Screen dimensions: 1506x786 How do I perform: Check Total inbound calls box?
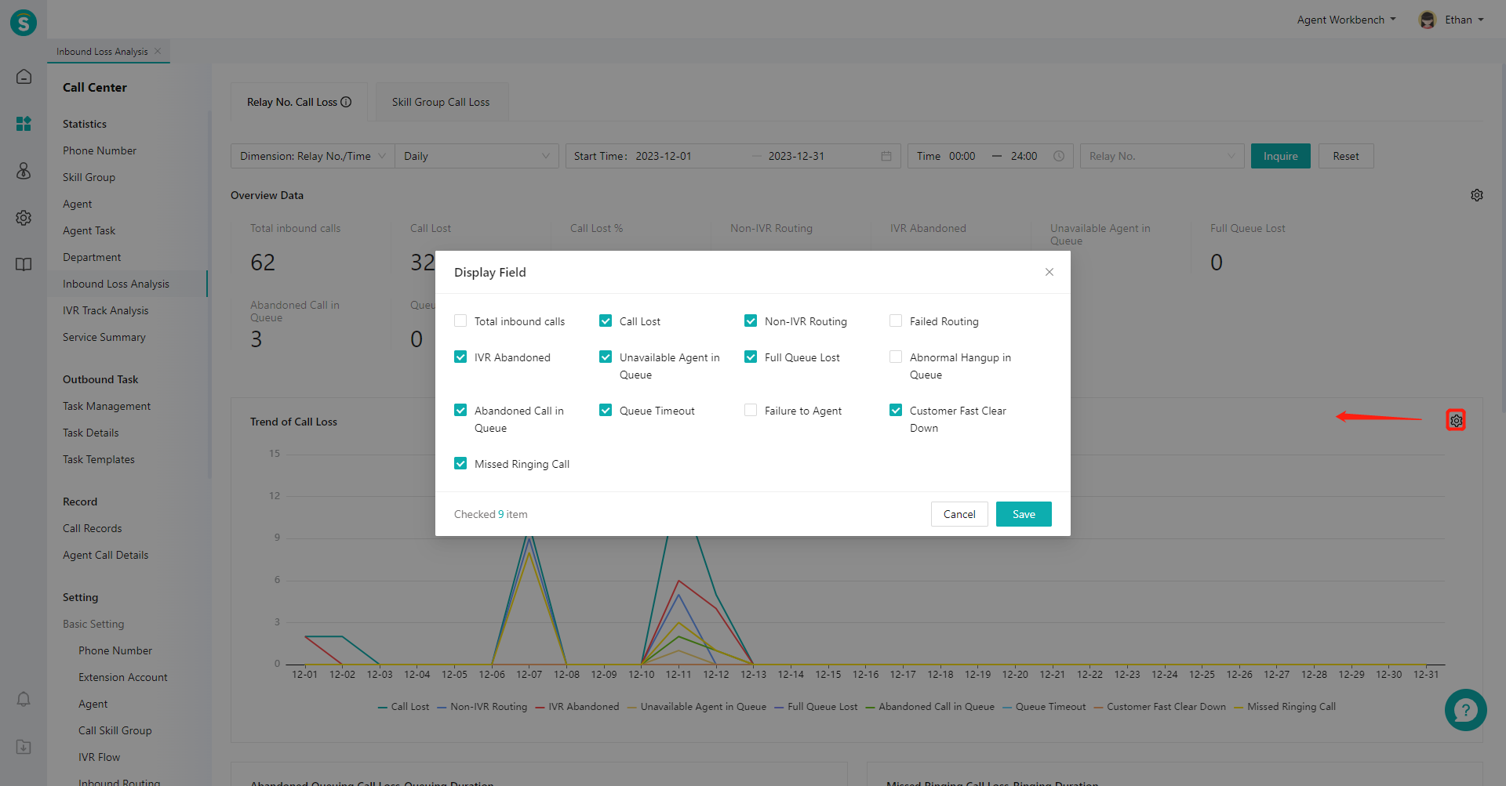[460, 321]
